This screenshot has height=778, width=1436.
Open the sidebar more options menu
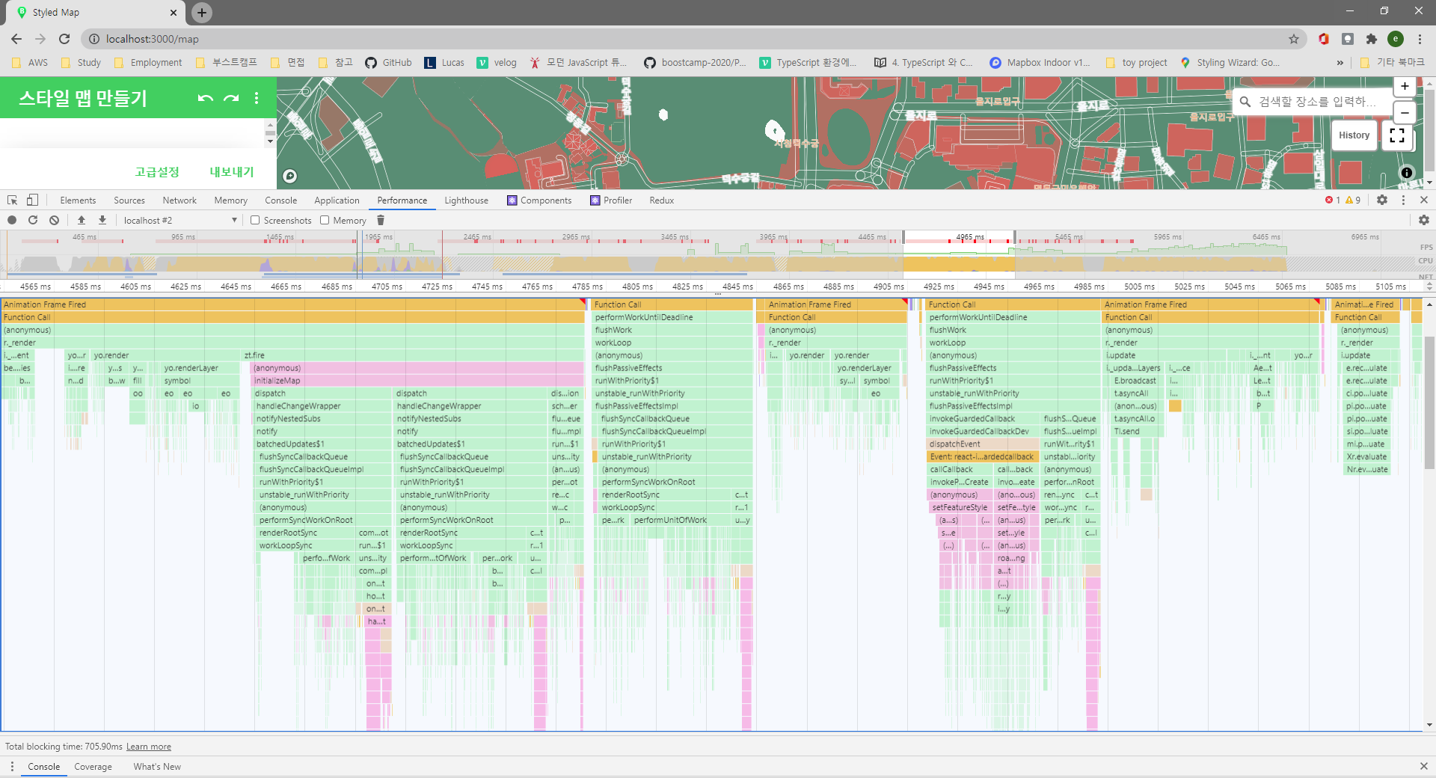[257, 98]
